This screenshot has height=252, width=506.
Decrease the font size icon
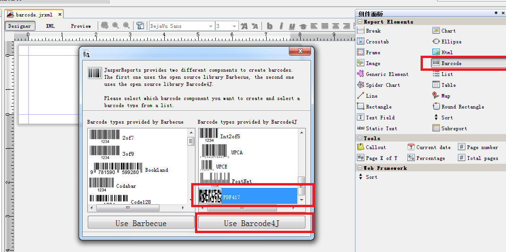(x=254, y=26)
